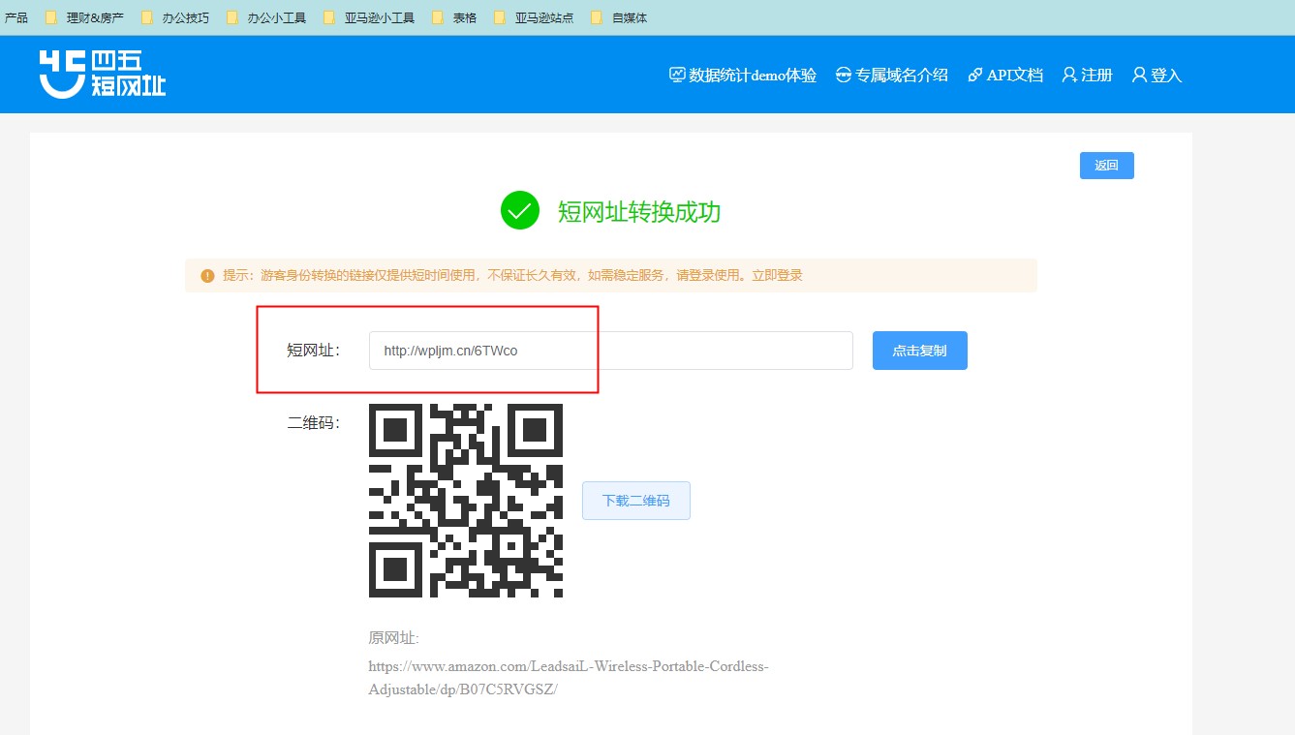Click the orange warning icon in the notice
Screen dimensions: 1295x735
(207, 276)
